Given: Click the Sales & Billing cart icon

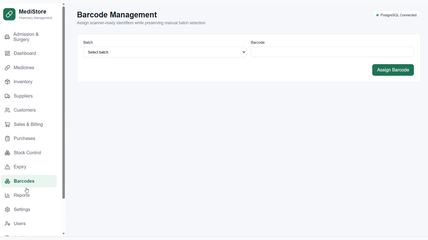Looking at the screenshot, I should pyautogui.click(x=7, y=124).
